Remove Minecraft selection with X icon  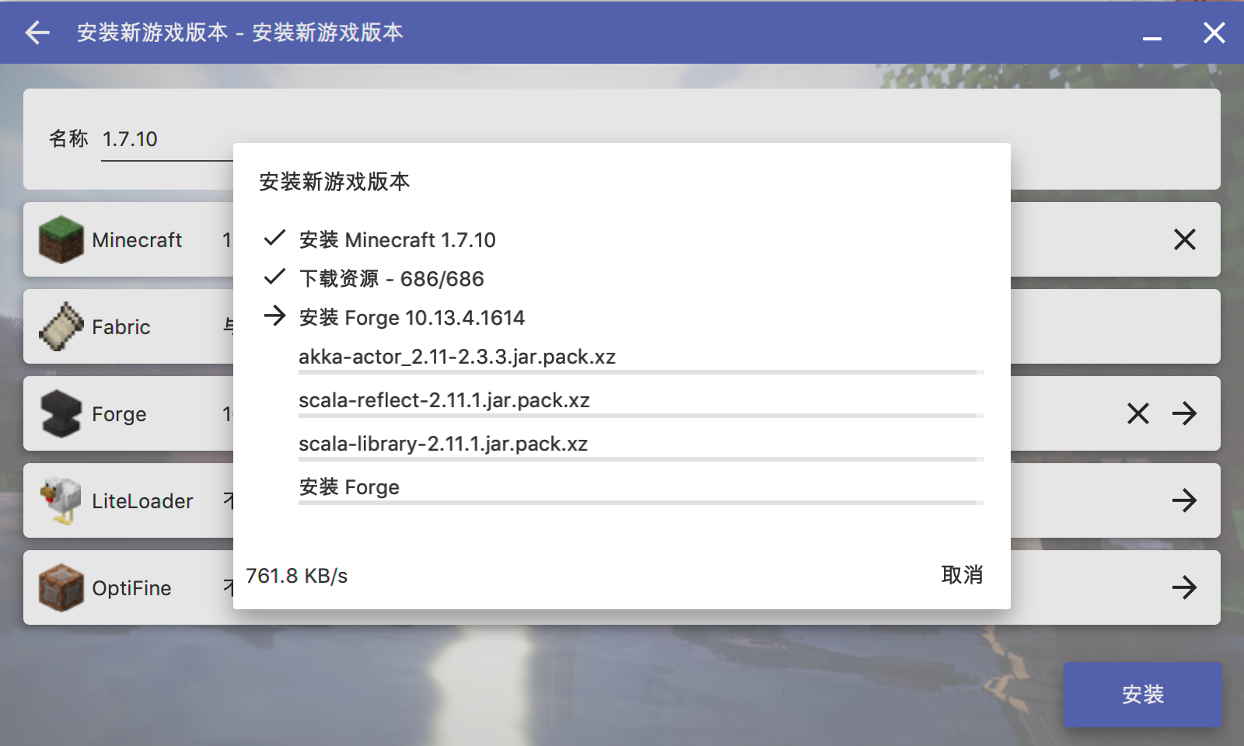(x=1185, y=239)
